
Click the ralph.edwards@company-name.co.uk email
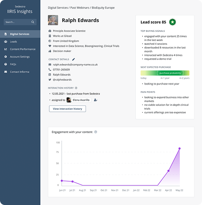pos(75,65)
